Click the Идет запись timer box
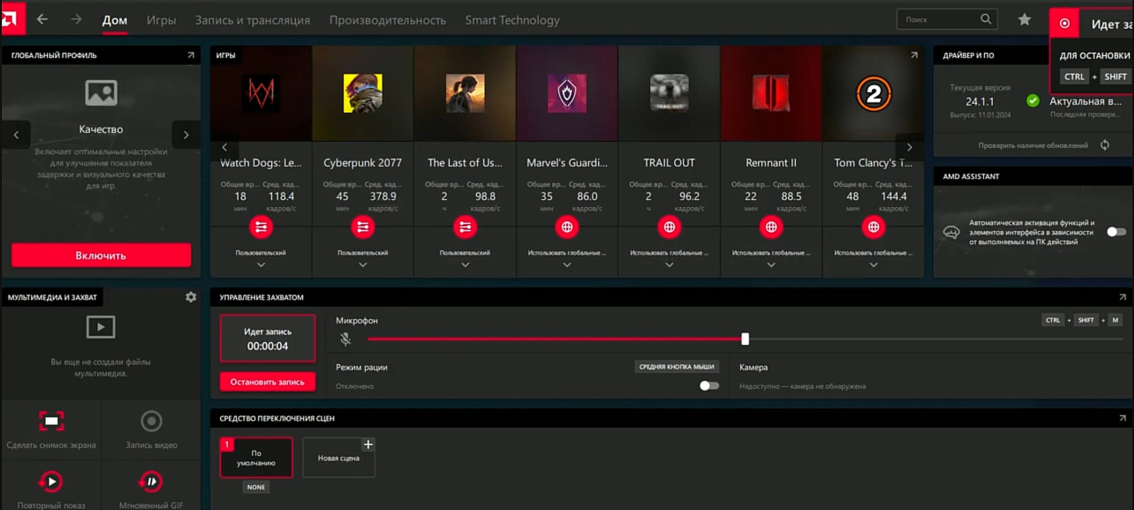1134x510 pixels. pyautogui.click(x=267, y=339)
